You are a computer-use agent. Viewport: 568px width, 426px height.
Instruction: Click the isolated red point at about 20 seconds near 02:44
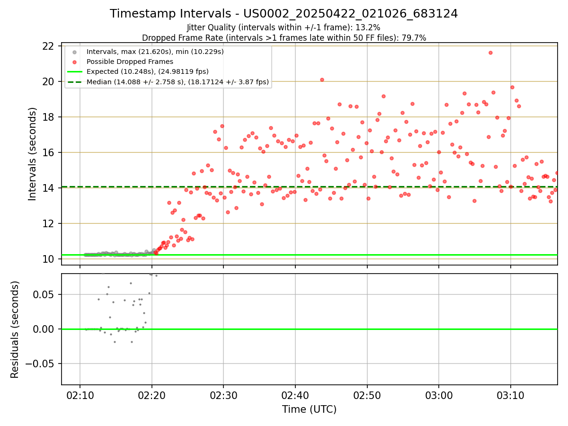[x=322, y=80]
